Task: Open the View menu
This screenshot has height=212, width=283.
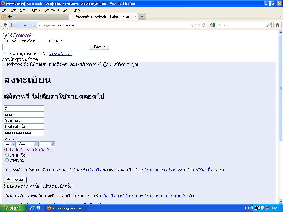Action: [23, 10]
